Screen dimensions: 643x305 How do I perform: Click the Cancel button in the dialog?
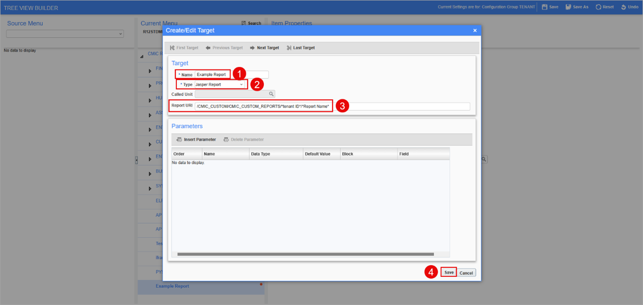(466, 273)
